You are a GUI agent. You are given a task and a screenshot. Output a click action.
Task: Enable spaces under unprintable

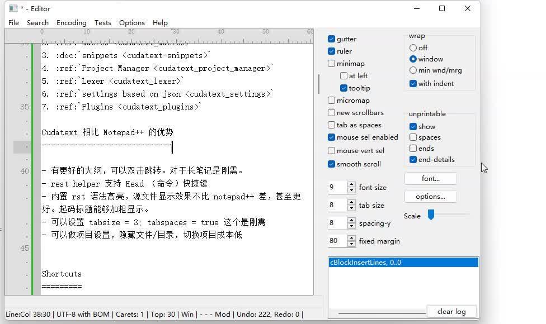coord(413,137)
